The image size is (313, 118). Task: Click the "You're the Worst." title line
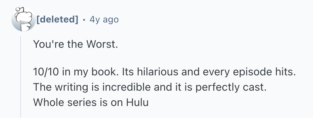[76, 45]
